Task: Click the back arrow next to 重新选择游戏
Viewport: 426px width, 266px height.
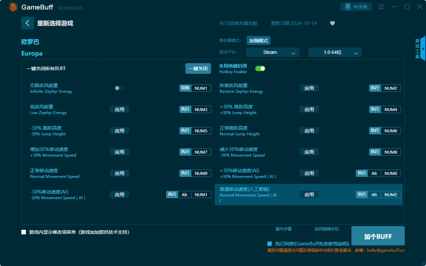Action: 28,23
